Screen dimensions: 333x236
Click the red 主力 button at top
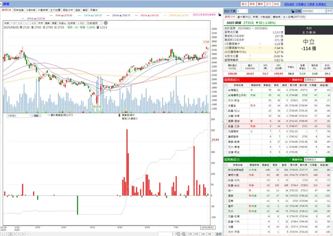pos(269,4)
